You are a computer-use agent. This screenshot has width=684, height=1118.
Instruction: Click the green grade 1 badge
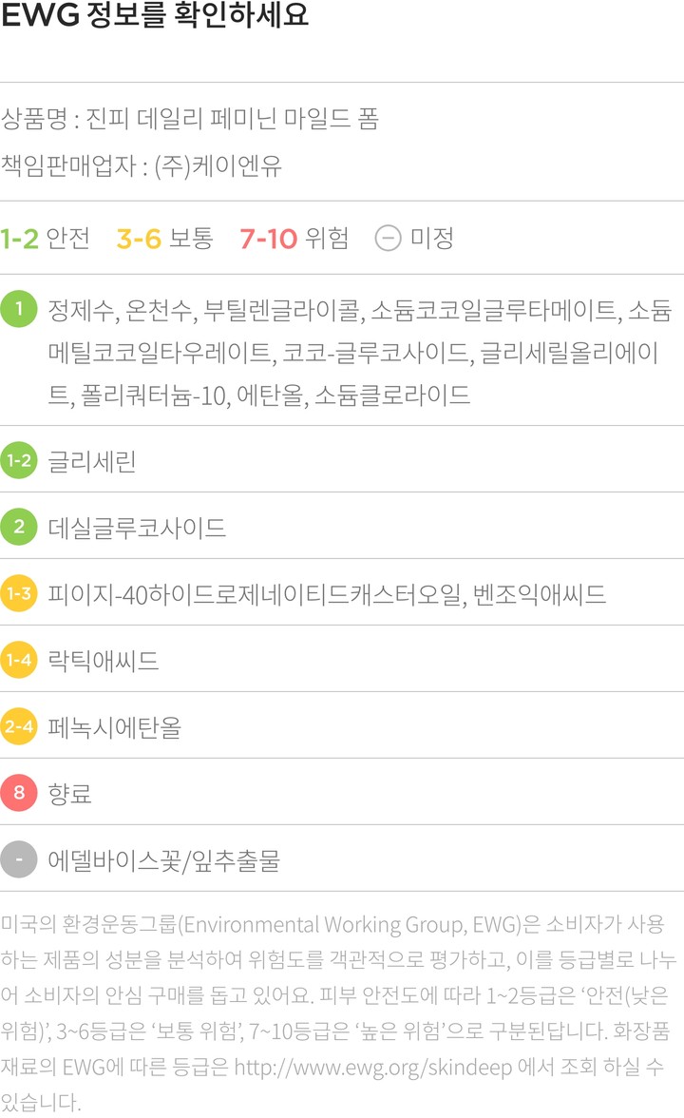[x=19, y=309]
